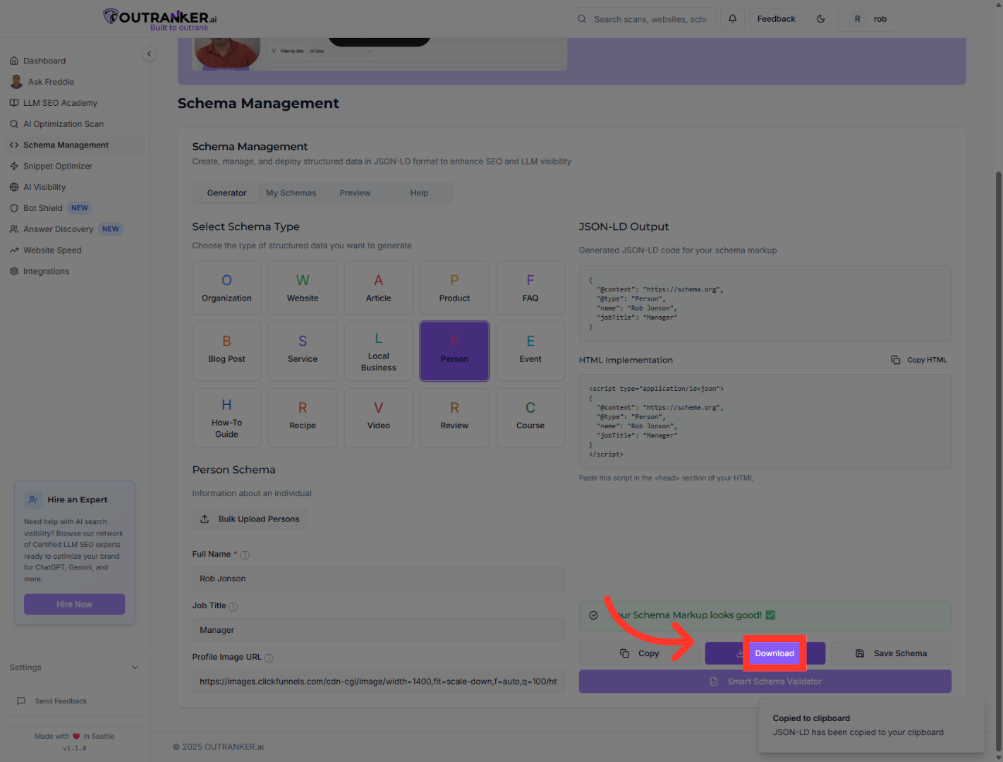Copy the JSON-LD output

(639, 653)
